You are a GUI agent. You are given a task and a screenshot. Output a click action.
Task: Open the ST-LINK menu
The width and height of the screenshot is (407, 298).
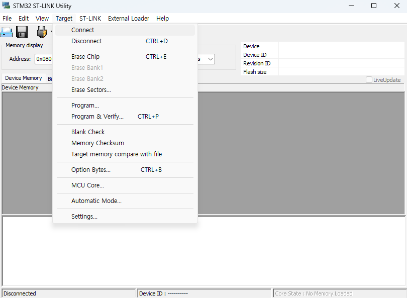90,19
